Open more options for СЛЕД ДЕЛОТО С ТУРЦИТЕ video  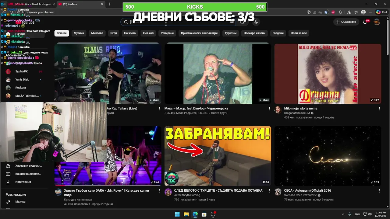[x=269, y=191]
